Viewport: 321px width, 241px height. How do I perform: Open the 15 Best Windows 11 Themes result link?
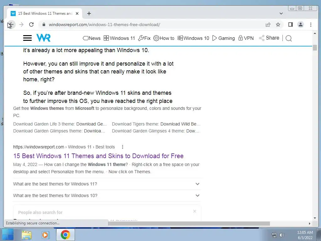tap(98, 156)
